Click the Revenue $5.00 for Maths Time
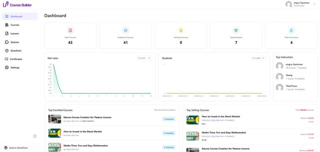Image resolution: width=320 pixels, height=152 pixels. [307, 134]
